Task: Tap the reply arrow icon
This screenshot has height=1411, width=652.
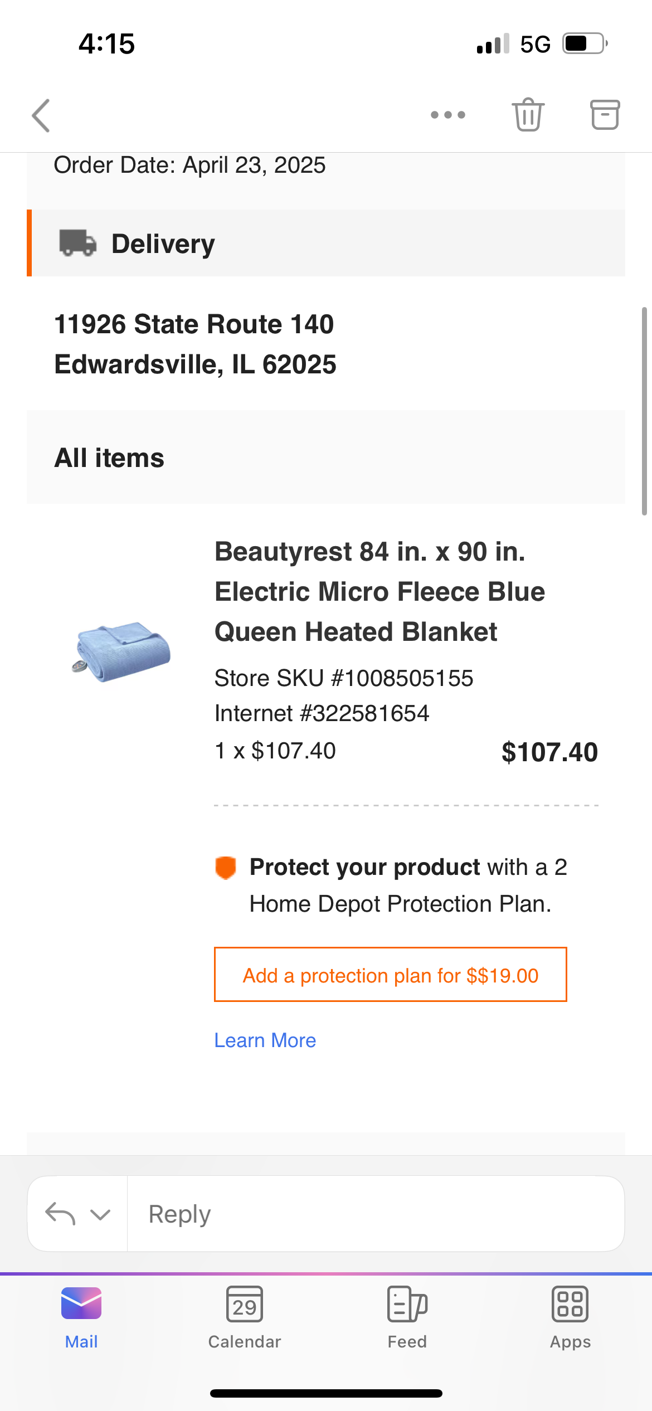Action: 60,1214
